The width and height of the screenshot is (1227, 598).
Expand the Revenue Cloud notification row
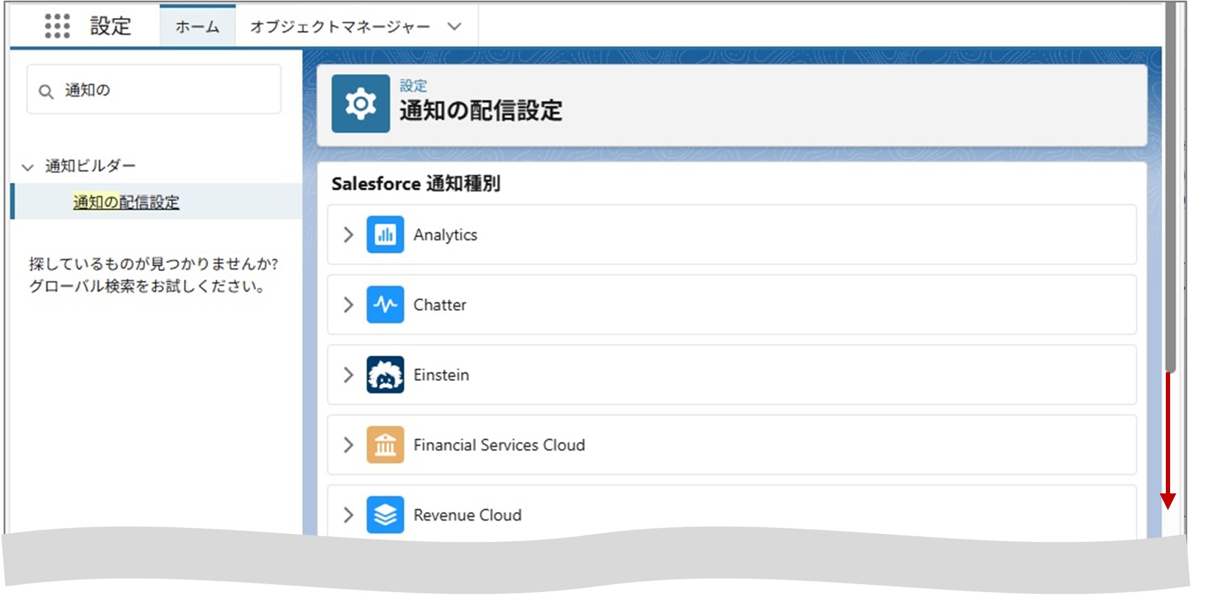tap(349, 515)
